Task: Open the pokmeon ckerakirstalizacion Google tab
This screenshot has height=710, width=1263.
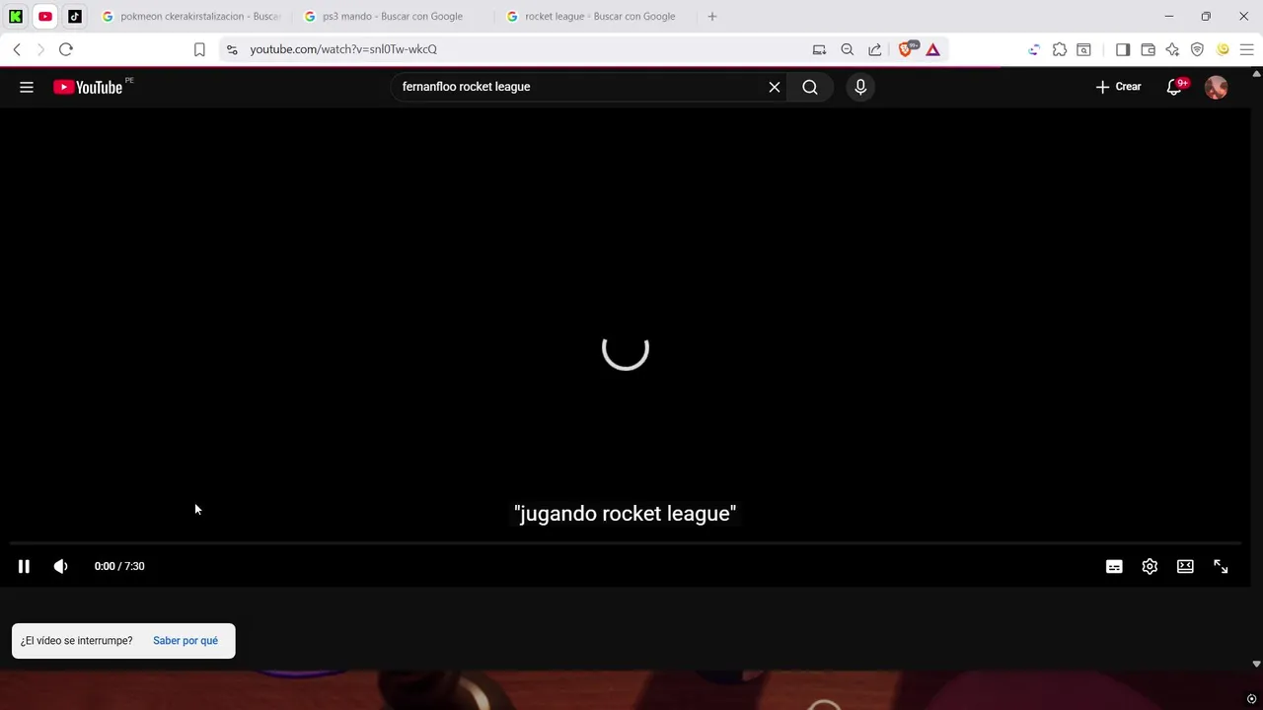Action: (191, 16)
